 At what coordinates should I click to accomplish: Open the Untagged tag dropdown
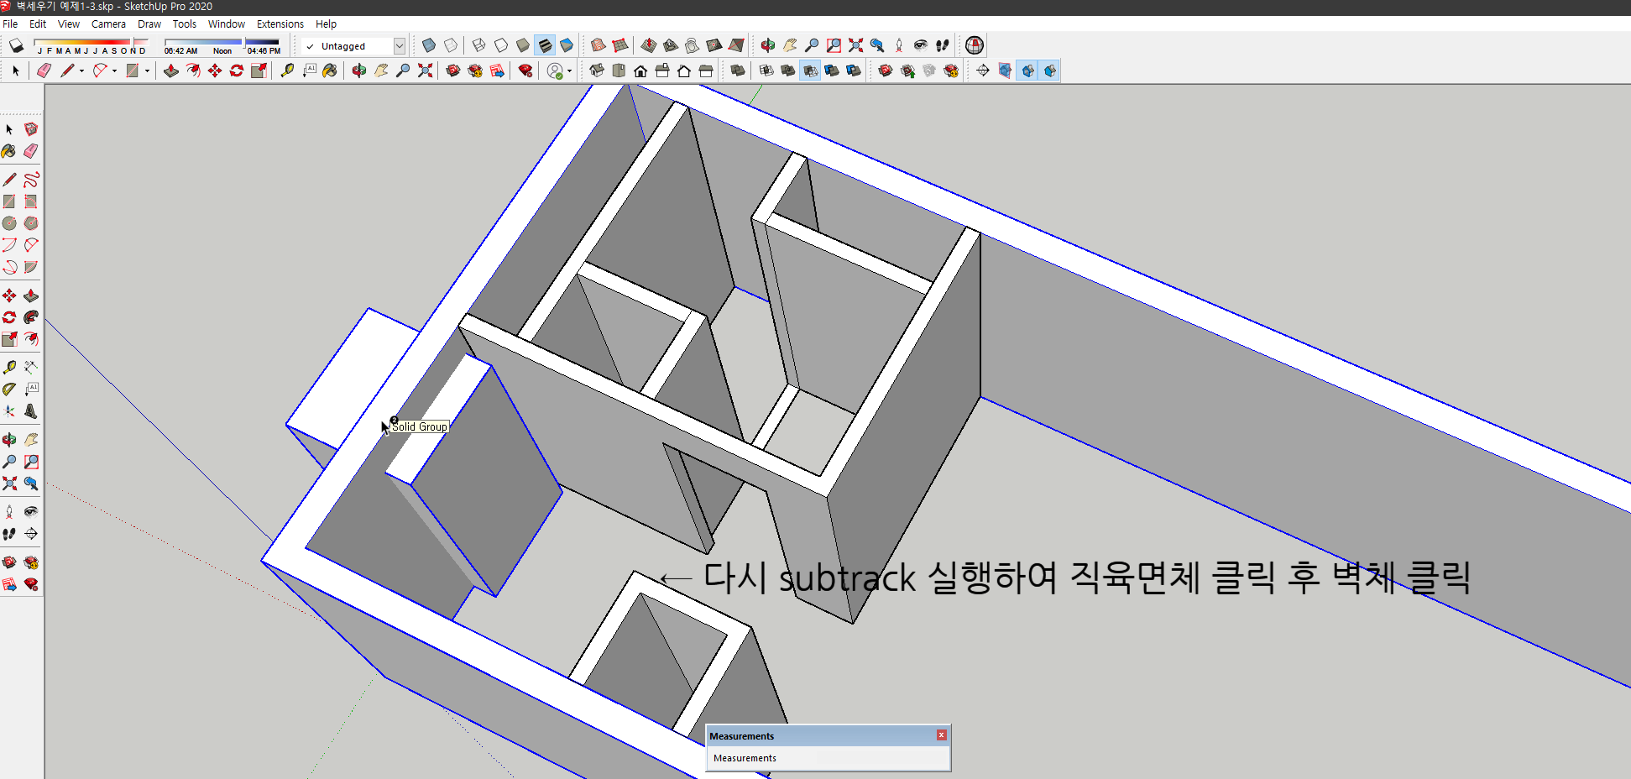400,46
